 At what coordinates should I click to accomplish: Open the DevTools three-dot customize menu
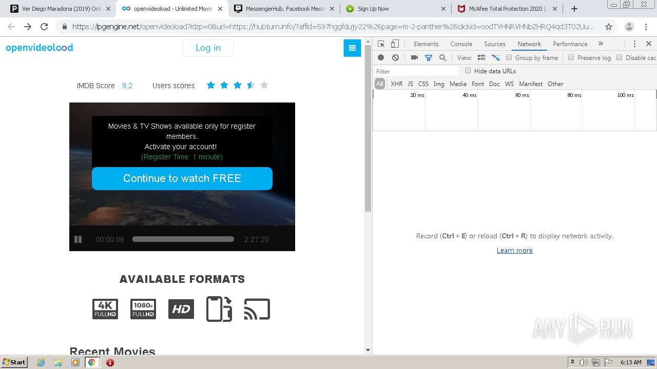(634, 44)
